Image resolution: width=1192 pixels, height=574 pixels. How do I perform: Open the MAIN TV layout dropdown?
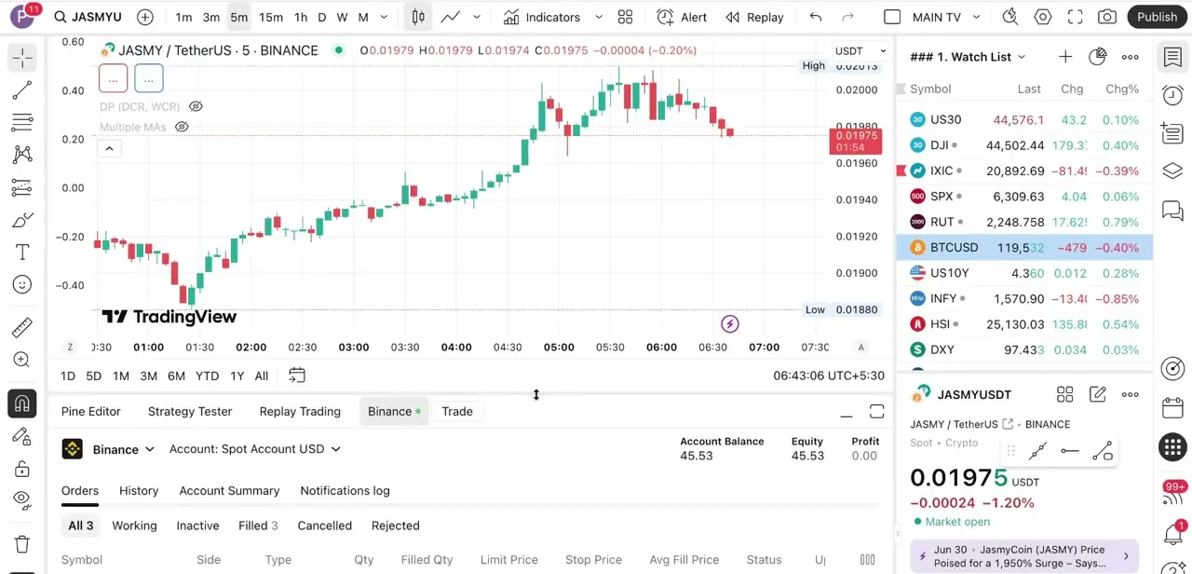977,17
